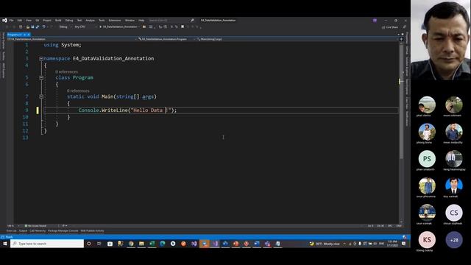Image resolution: width=471 pixels, height=265 pixels.
Task: Open the Tools menu
Action: (x=102, y=21)
